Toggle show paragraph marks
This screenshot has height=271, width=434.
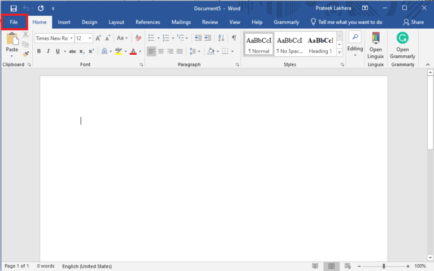click(234, 38)
